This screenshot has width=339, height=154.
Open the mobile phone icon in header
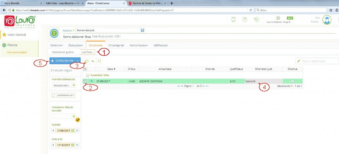(x=233, y=19)
